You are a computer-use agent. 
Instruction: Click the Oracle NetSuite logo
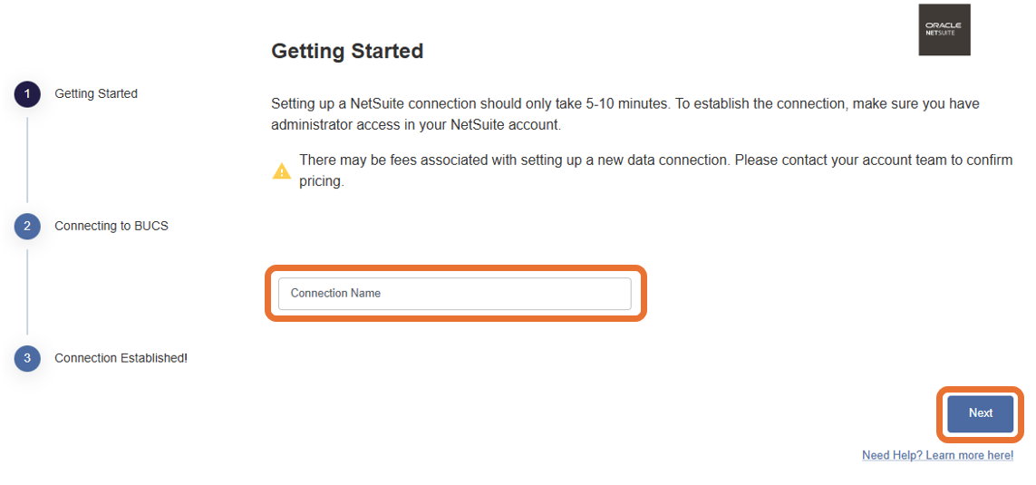pyautogui.click(x=944, y=30)
